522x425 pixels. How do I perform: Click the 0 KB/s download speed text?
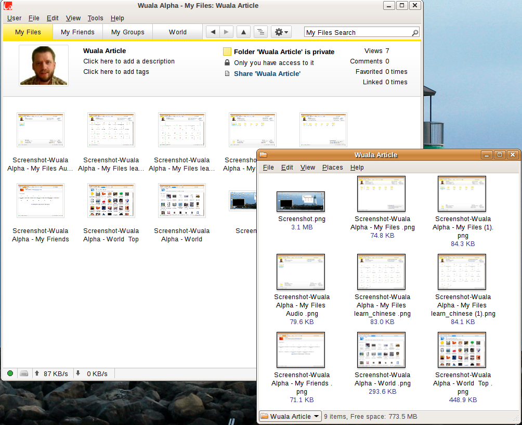pyautogui.click(x=97, y=374)
